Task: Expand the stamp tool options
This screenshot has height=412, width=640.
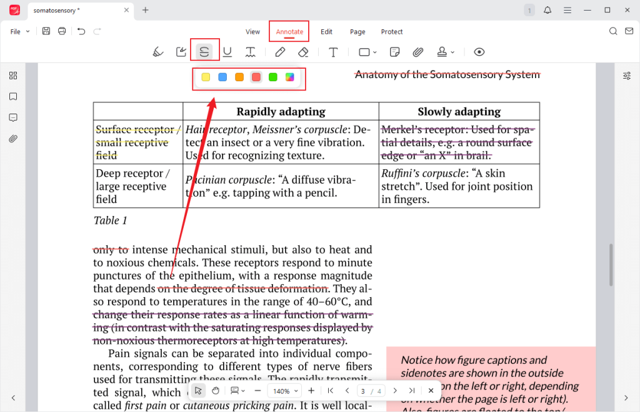Action: [444, 52]
